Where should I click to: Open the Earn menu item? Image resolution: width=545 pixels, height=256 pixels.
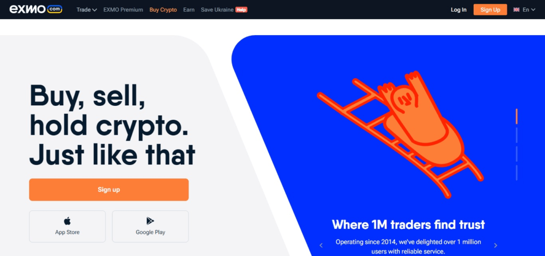(x=189, y=10)
